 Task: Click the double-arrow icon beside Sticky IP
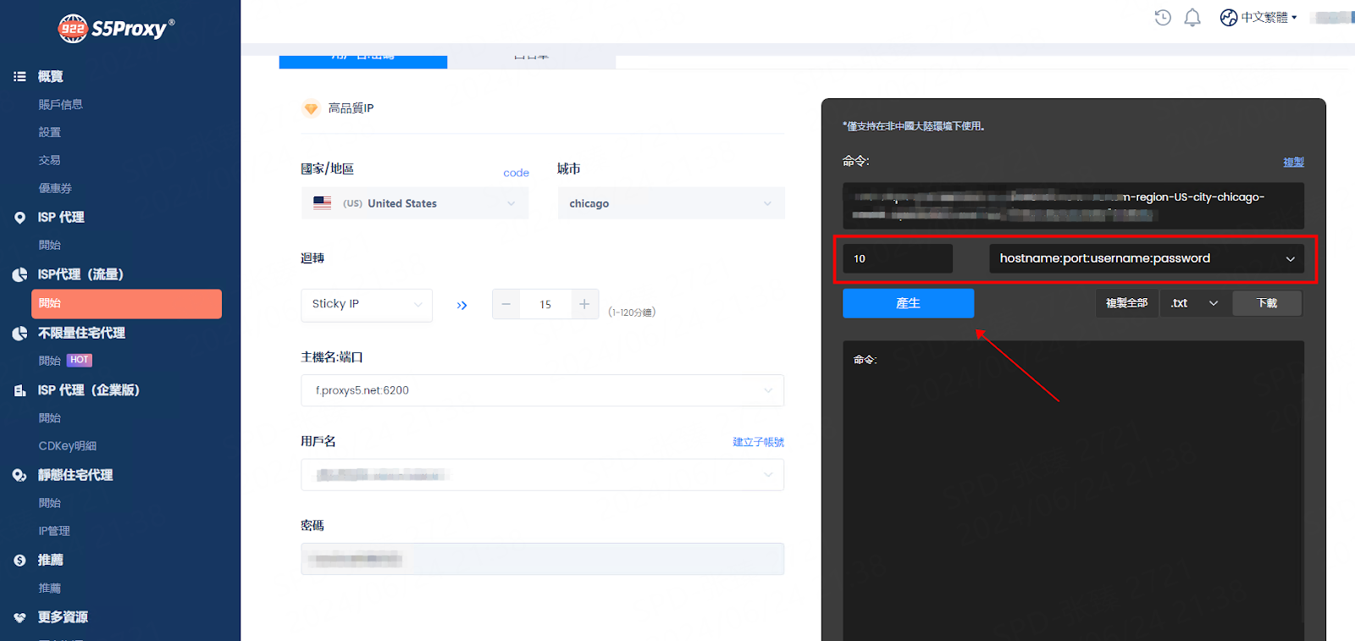click(x=462, y=305)
